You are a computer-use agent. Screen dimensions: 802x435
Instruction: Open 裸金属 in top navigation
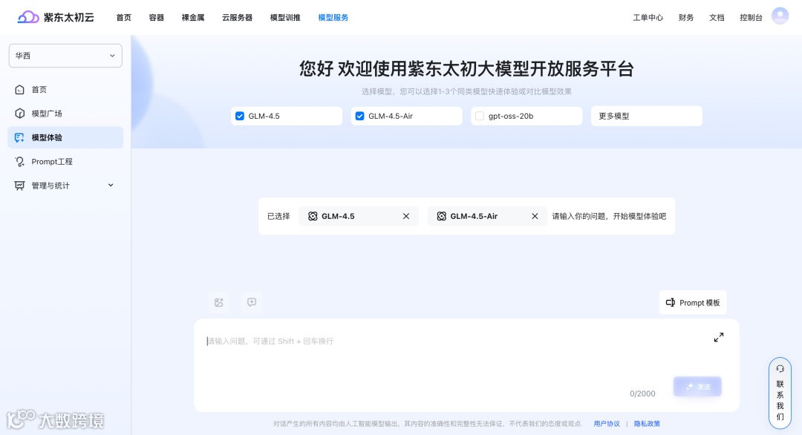(x=193, y=17)
